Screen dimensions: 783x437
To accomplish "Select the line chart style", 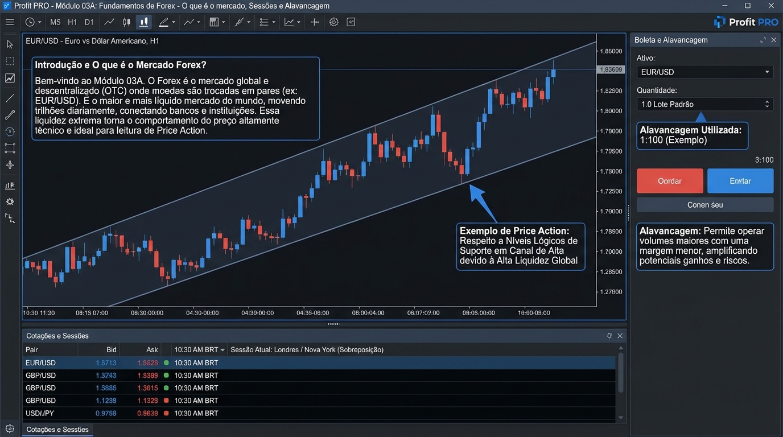I will [109, 22].
